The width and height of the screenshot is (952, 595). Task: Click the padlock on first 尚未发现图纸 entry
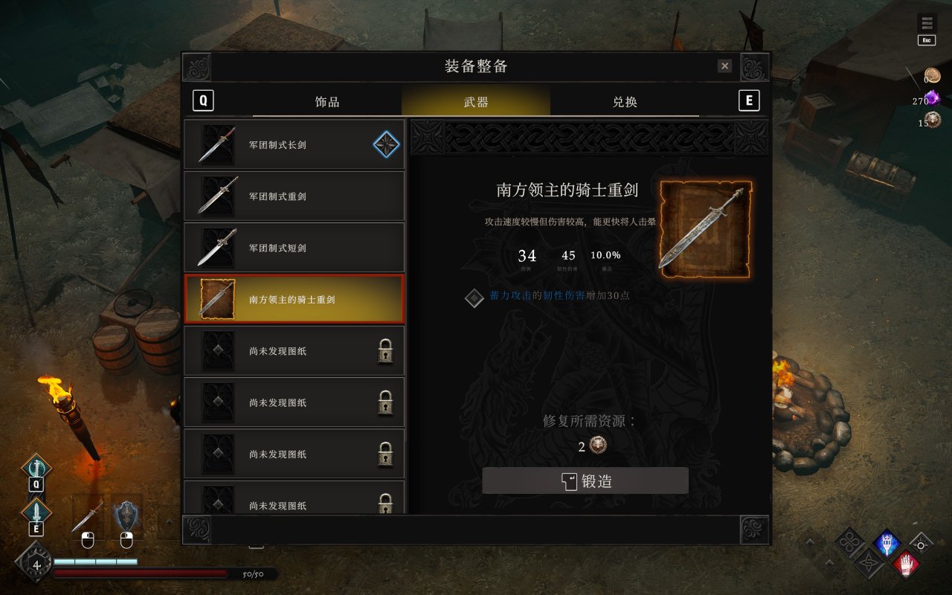point(385,351)
